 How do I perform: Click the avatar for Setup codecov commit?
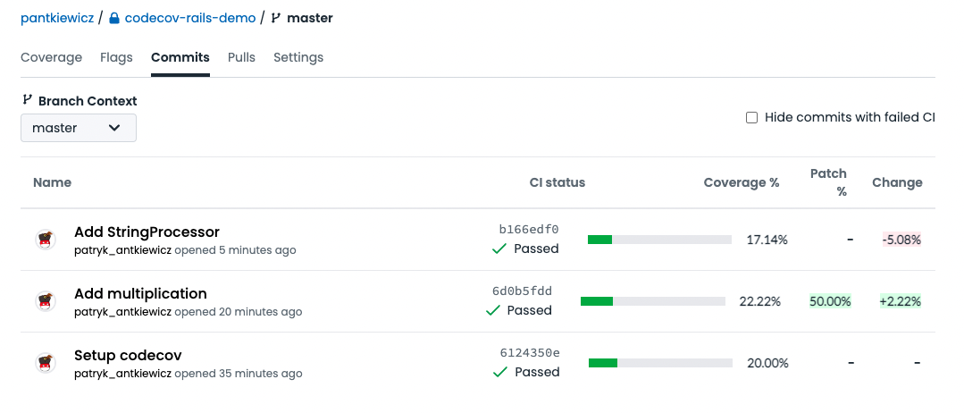pyautogui.click(x=46, y=363)
